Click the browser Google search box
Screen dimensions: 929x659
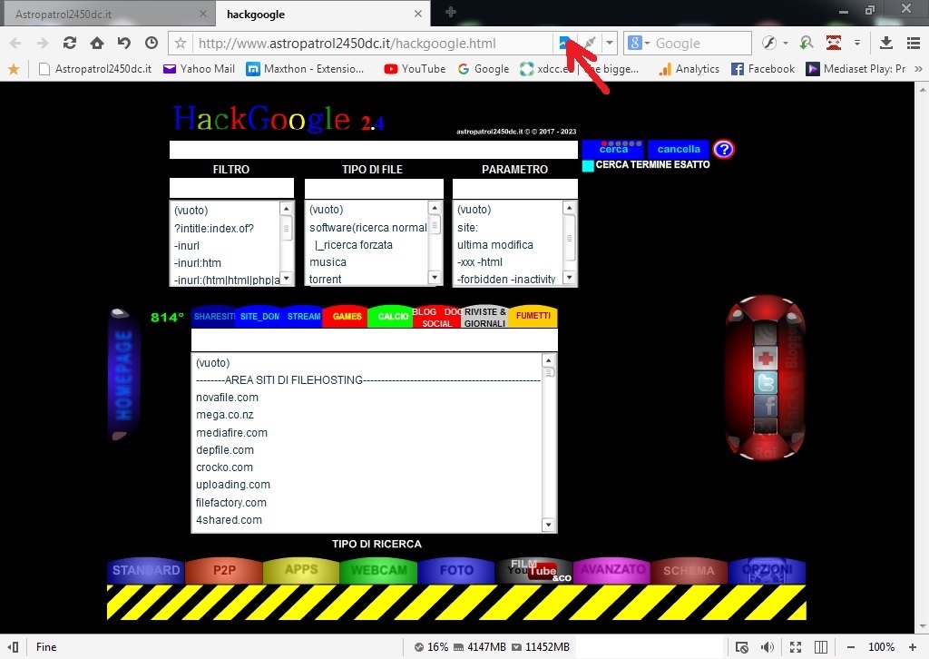701,44
